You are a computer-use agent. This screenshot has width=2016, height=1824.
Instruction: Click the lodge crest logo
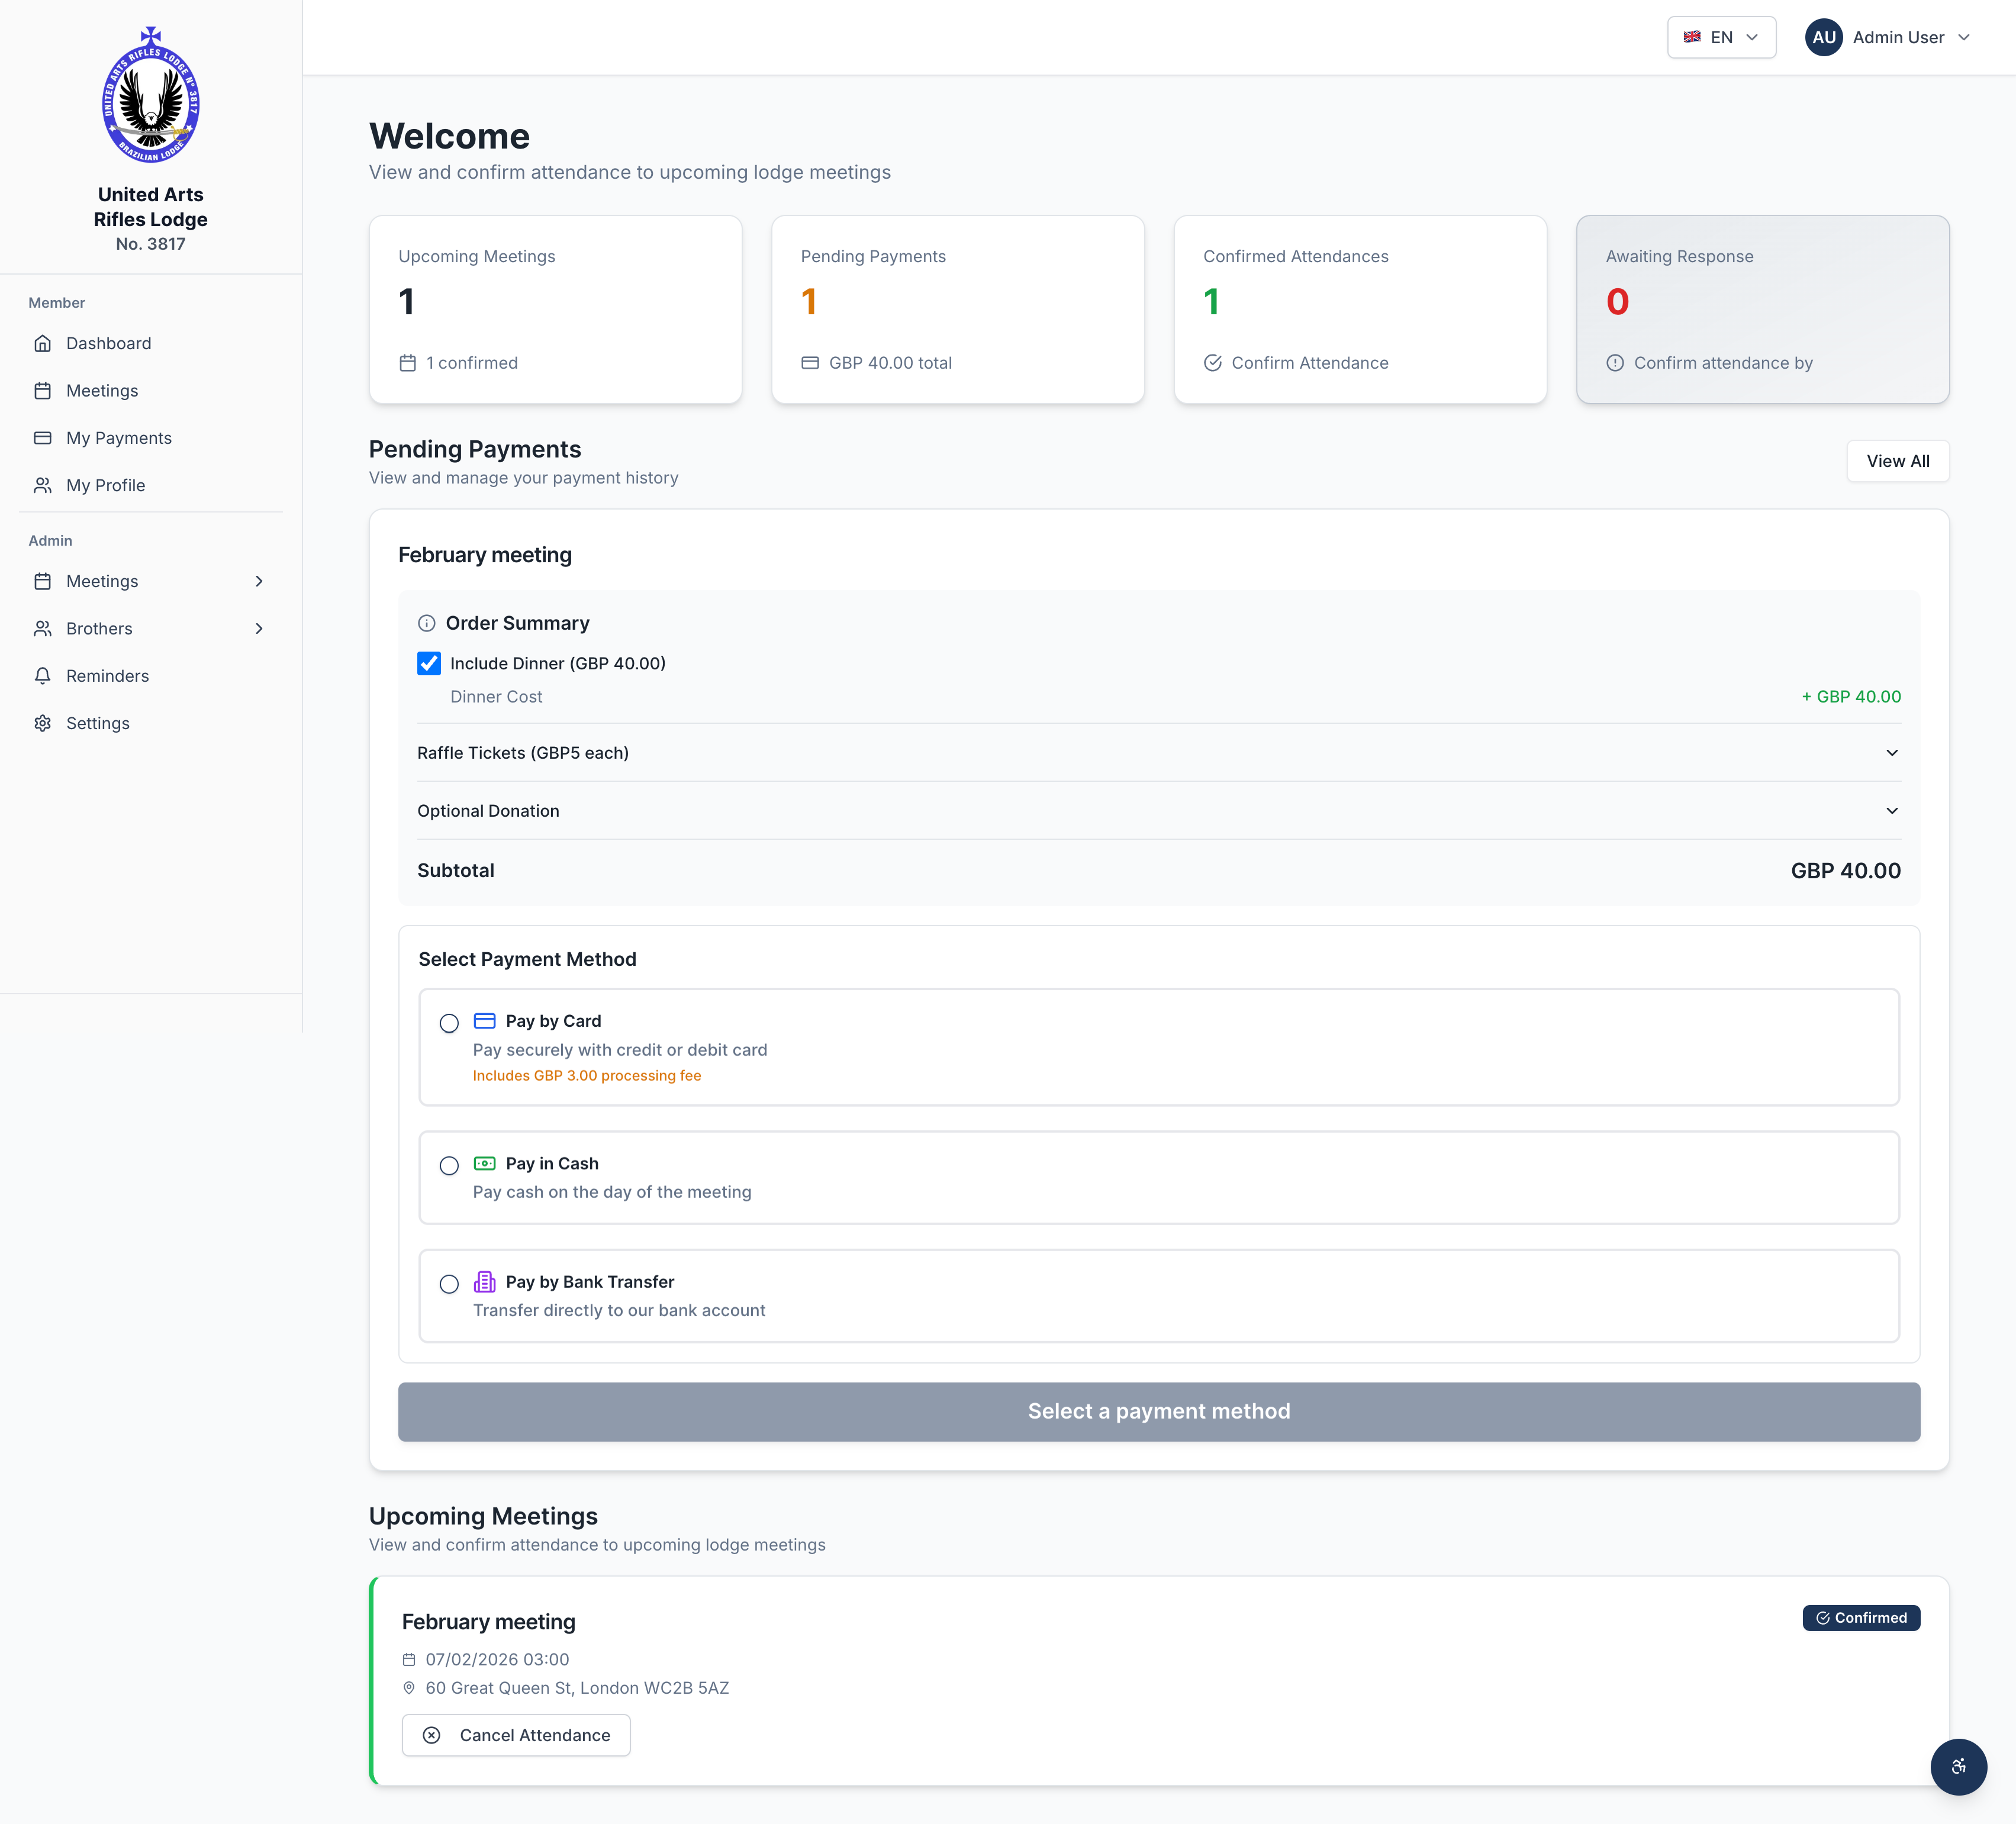[x=151, y=95]
